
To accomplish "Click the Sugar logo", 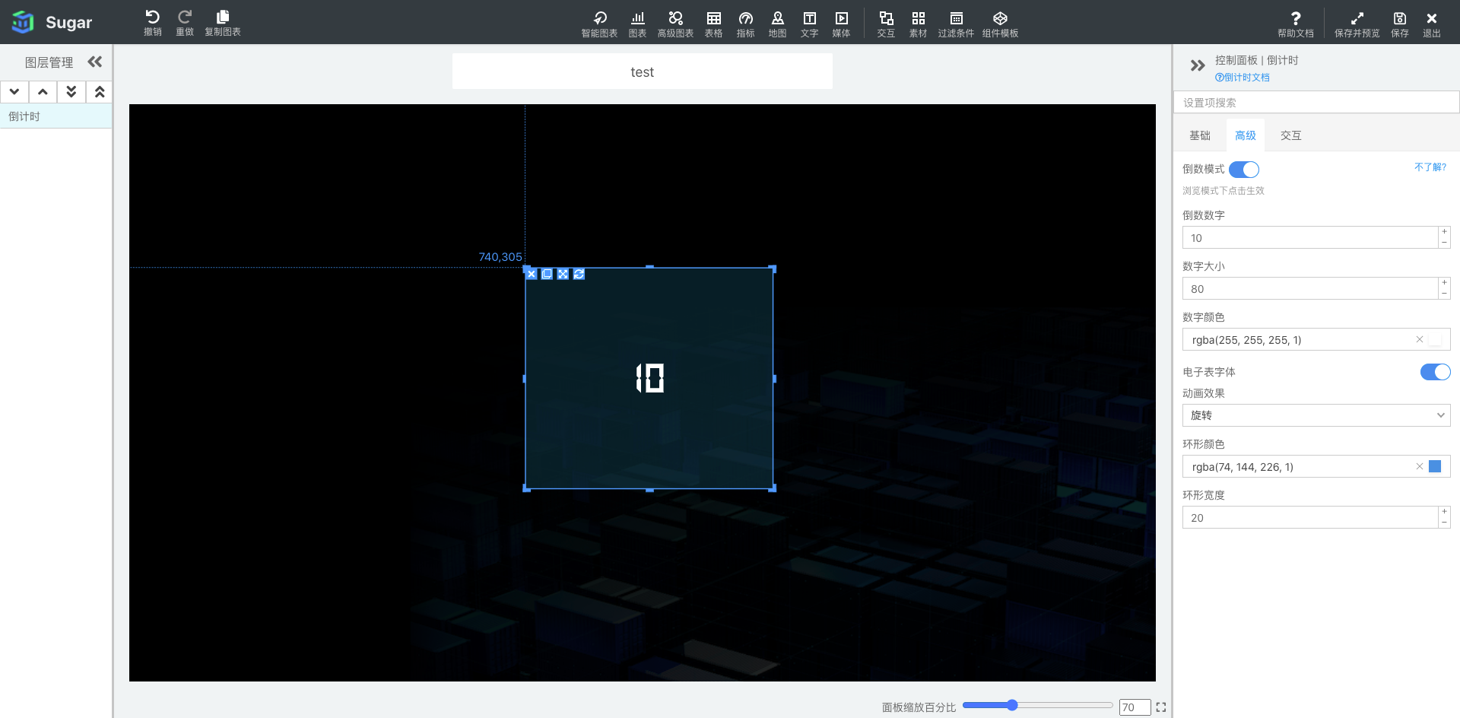I will (x=52, y=22).
